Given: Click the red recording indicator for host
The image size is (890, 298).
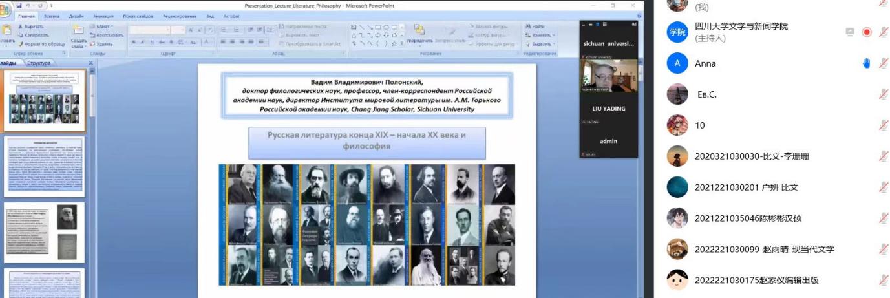Looking at the screenshot, I should coord(867,32).
